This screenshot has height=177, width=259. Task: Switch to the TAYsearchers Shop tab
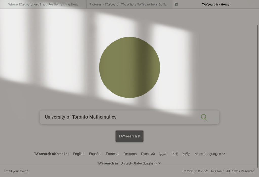pyautogui.click(x=43, y=4)
